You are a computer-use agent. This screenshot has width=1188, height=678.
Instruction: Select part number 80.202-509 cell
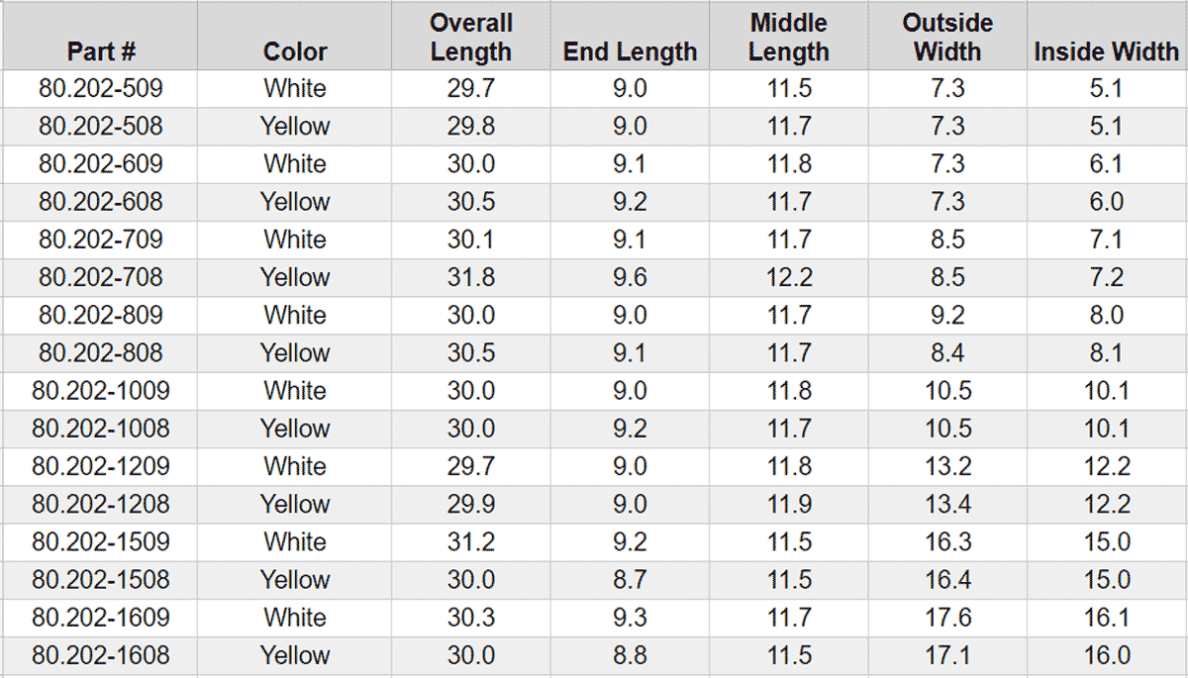[100, 89]
